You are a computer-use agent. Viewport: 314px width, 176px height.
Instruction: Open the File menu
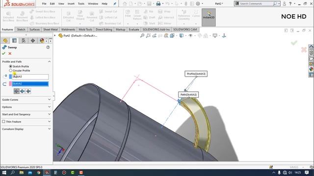click(44, 3)
